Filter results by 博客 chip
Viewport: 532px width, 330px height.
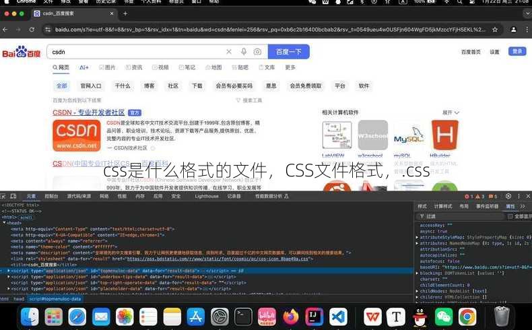(149, 86)
